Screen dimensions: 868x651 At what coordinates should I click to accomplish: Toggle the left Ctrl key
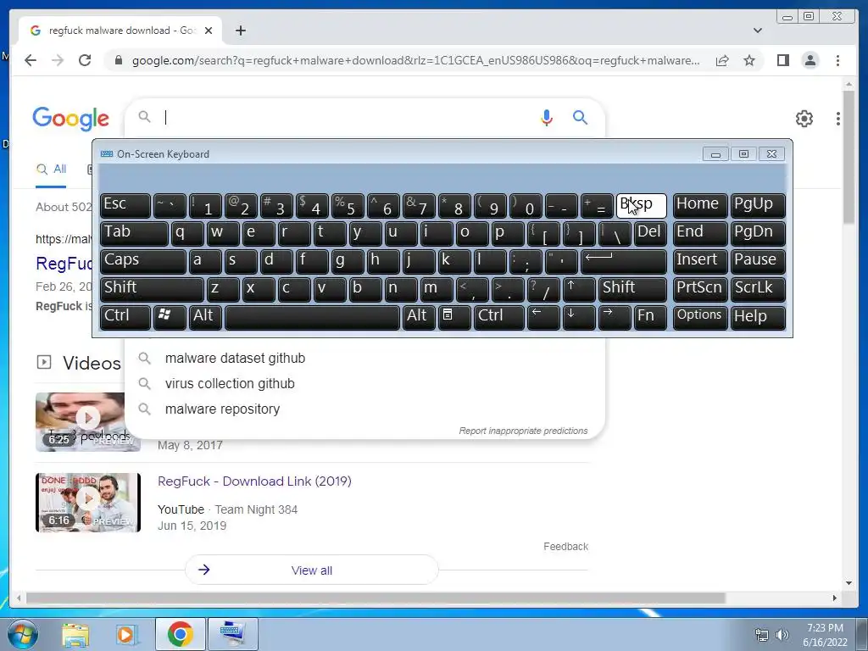(125, 317)
